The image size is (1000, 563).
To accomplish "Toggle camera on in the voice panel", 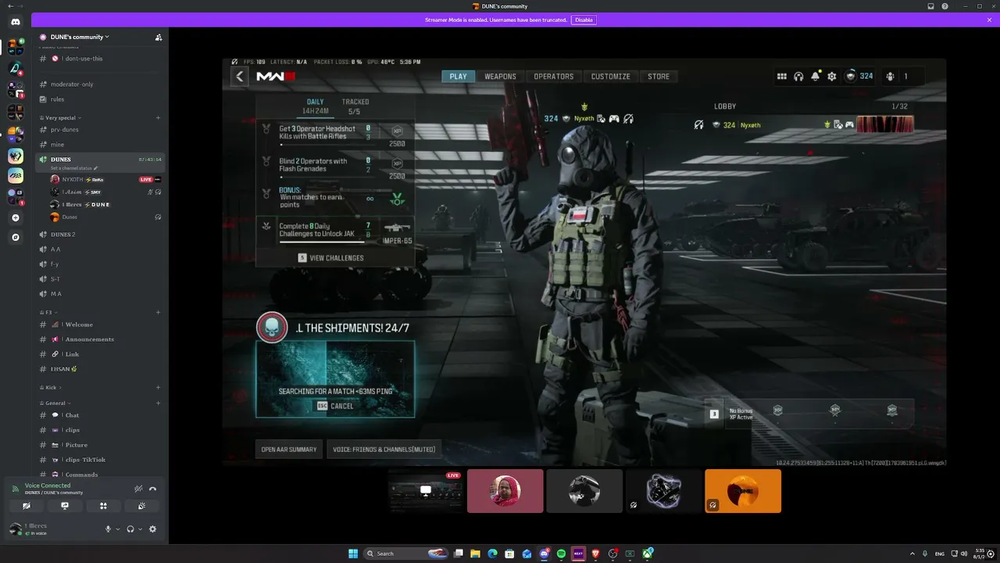I will coord(27,506).
